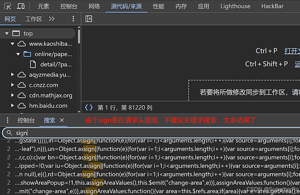Click the link beside Ctrl + P

(x=292, y=51)
